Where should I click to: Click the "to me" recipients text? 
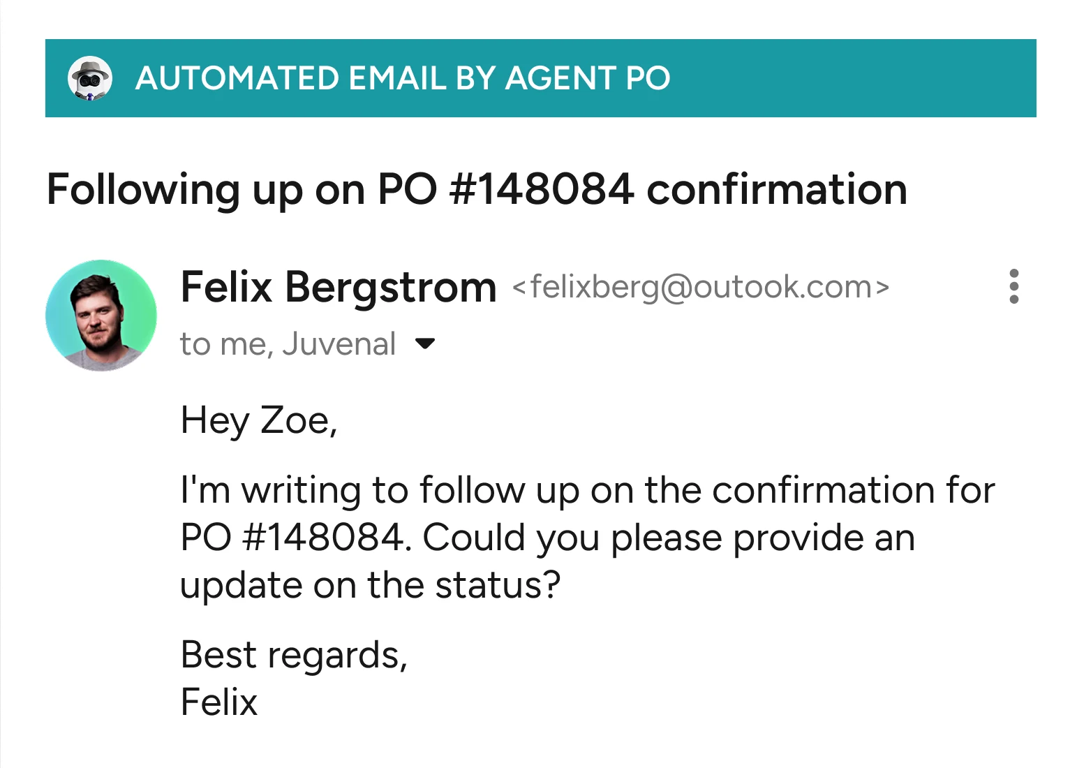pyautogui.click(x=223, y=344)
